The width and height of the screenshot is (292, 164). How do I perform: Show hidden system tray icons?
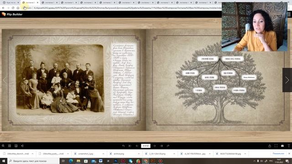click(254, 161)
